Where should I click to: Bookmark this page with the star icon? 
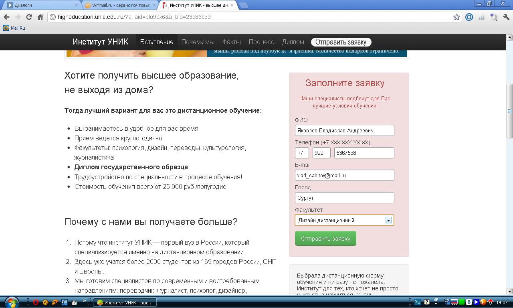pyautogui.click(x=456, y=17)
